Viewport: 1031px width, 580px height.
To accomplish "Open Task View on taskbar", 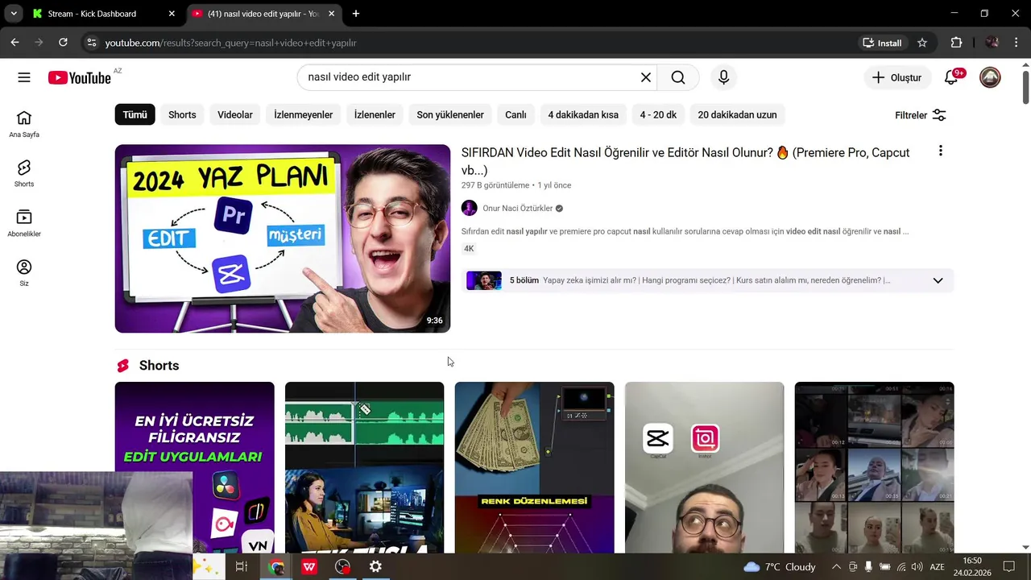I will pyautogui.click(x=241, y=567).
